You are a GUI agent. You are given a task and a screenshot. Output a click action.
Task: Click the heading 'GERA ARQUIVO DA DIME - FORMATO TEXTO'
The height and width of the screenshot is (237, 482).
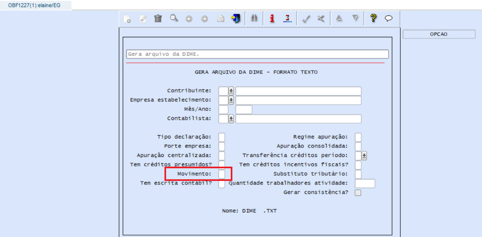pyautogui.click(x=256, y=72)
